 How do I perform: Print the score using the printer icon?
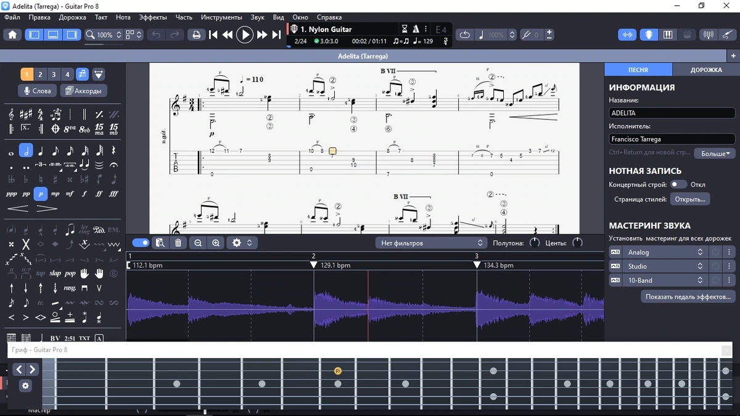(x=196, y=35)
